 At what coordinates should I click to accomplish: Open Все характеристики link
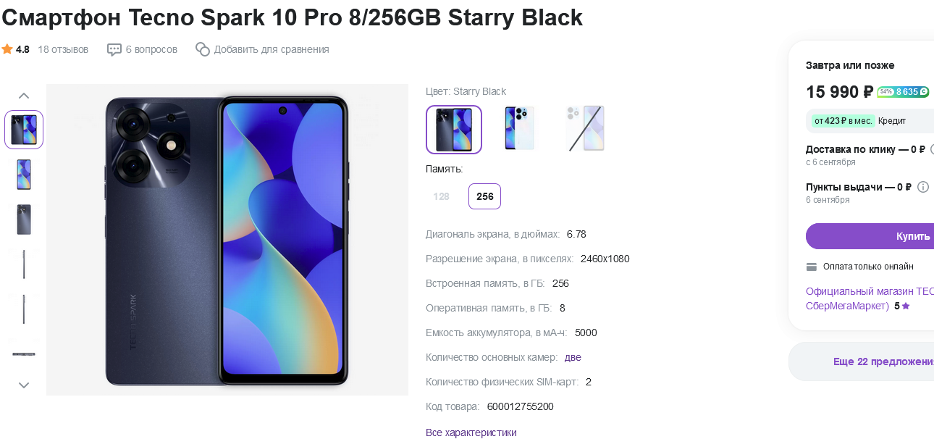tap(471, 432)
